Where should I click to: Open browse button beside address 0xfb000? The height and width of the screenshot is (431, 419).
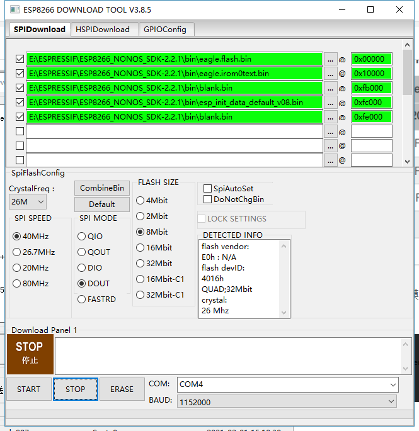(330, 88)
